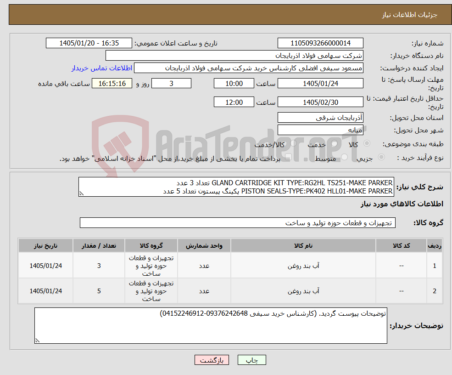452x375 pixels.
Task: Click row 2 item name آب بند روغن
Action: point(303,291)
